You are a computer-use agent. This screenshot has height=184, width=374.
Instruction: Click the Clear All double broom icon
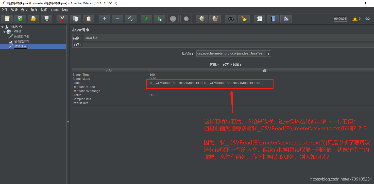[x=215, y=19]
